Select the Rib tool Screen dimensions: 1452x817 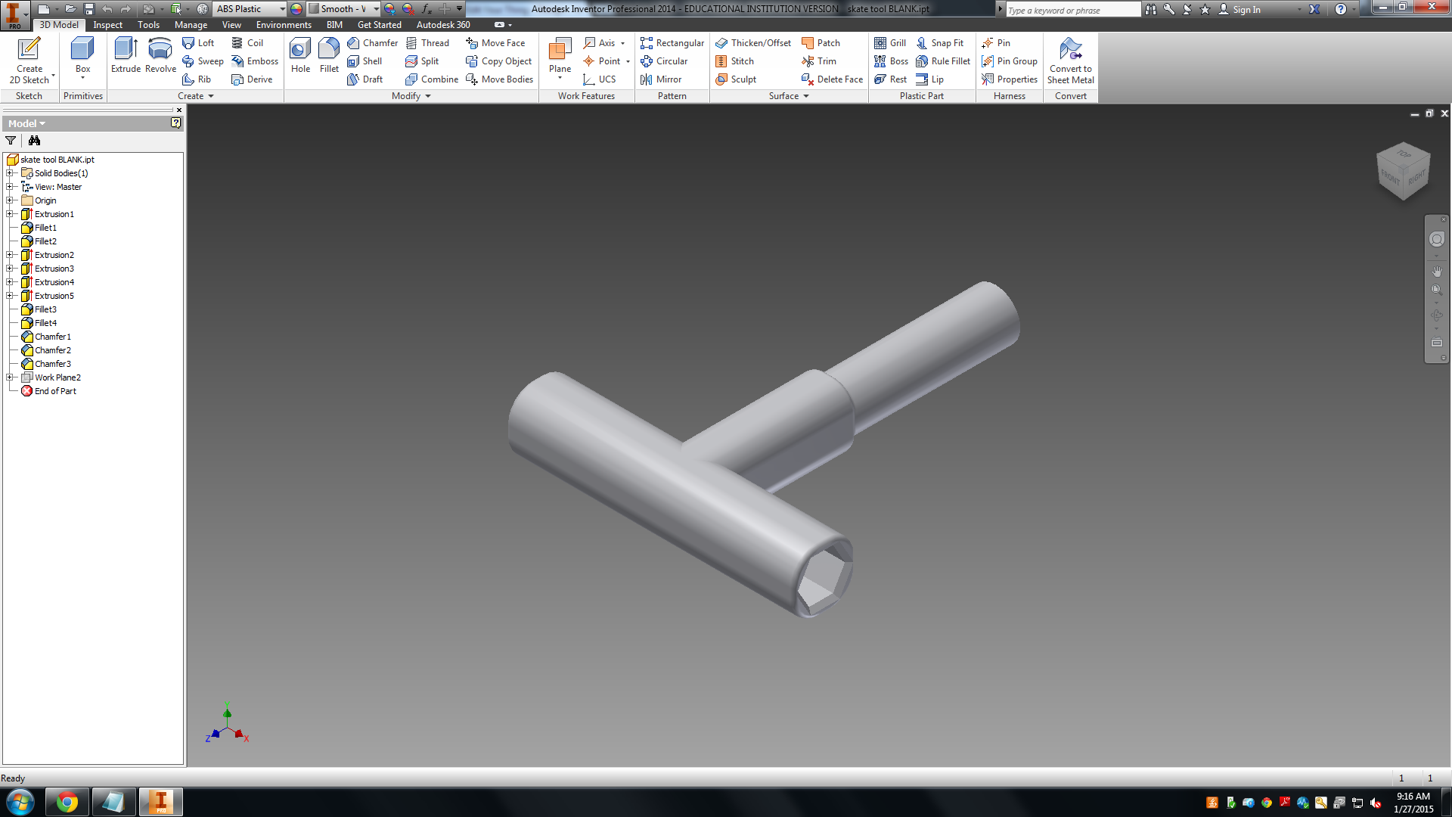coord(197,79)
